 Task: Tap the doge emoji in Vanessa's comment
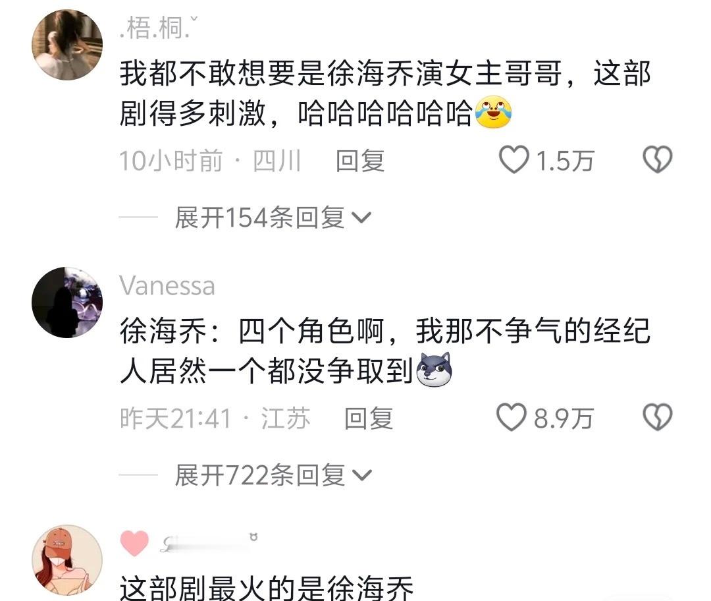(434, 369)
